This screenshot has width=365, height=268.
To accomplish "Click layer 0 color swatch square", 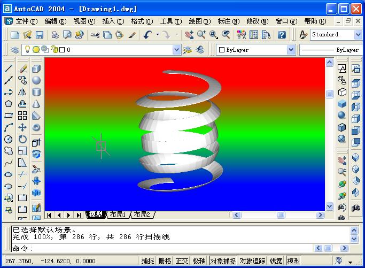I will (62, 50).
